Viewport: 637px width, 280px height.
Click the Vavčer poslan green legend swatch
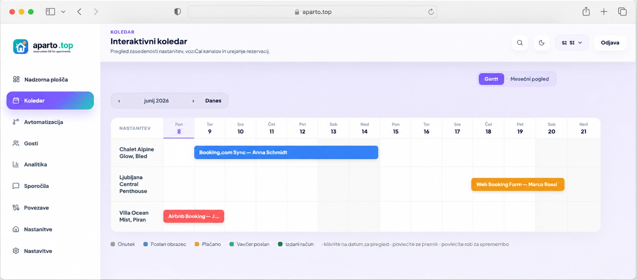(232, 244)
